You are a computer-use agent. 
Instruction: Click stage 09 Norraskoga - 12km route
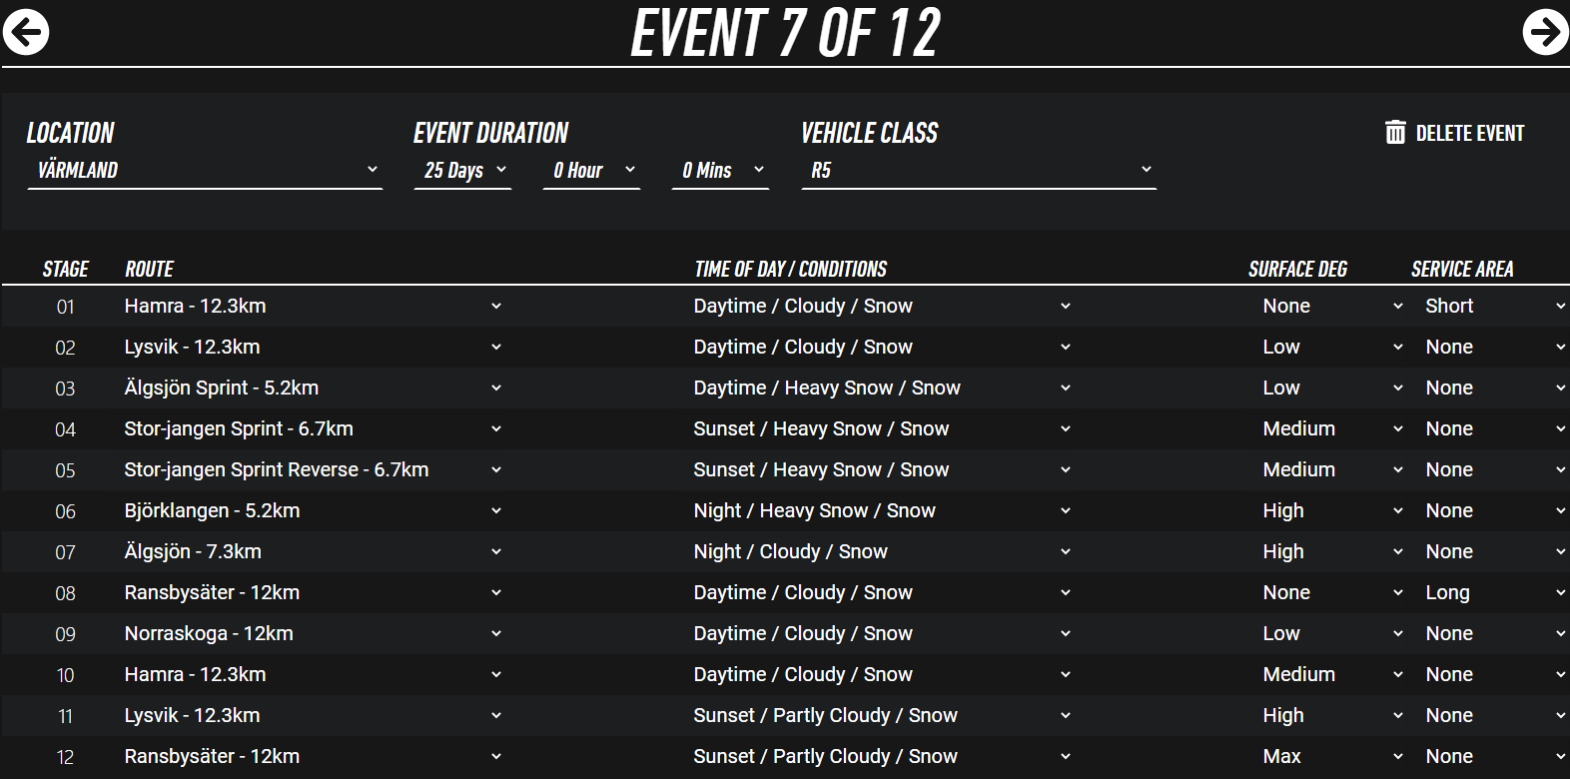(x=312, y=634)
